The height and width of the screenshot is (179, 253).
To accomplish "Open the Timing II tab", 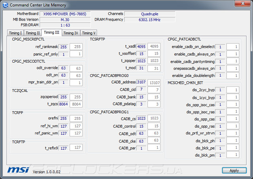I will pos(33,33).
